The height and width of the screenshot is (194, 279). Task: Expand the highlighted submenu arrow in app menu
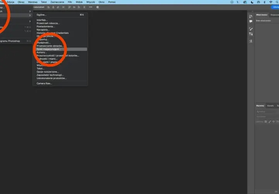click(30, 15)
